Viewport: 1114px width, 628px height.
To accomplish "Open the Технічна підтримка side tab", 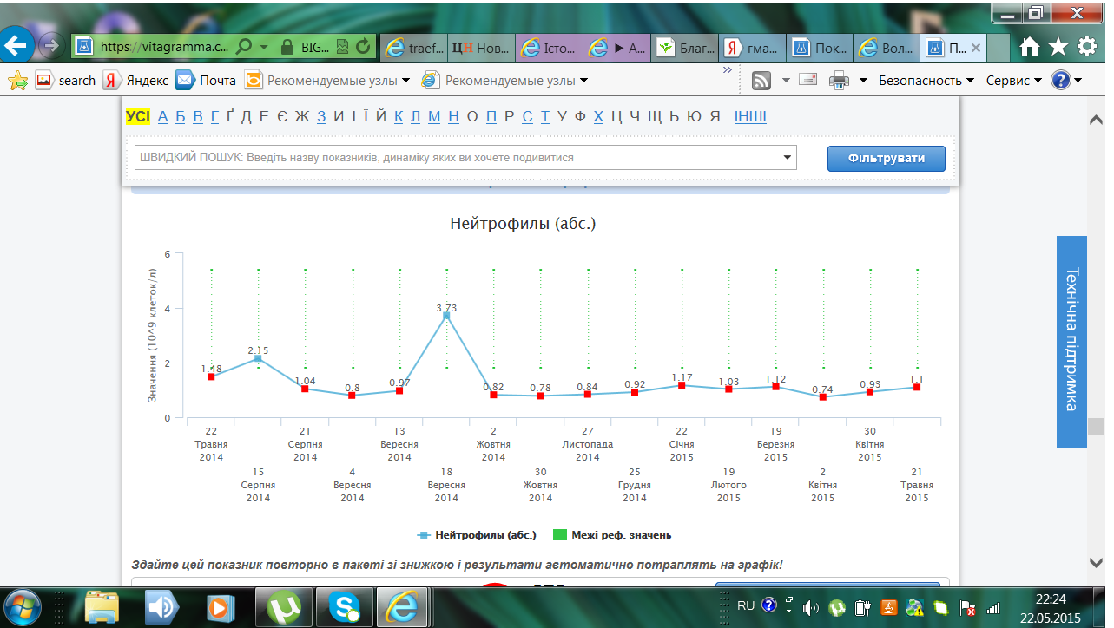I will (x=1071, y=341).
